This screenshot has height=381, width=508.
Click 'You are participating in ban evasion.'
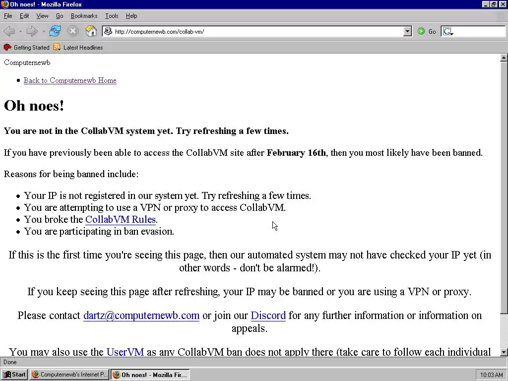click(99, 231)
